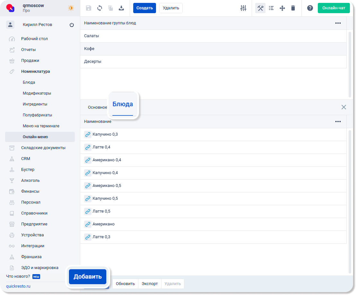Open help question mark icon
The height and width of the screenshot is (295, 356).
[x=310, y=8]
